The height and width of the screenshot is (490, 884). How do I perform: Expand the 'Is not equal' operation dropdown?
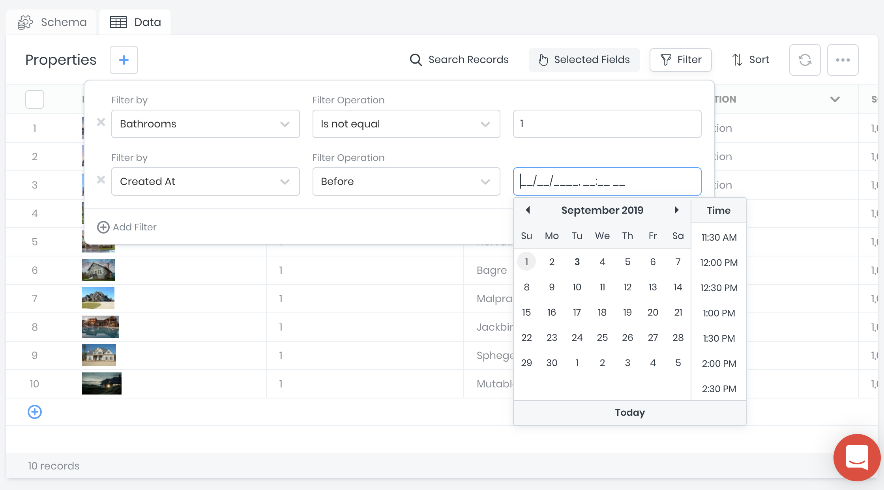[x=406, y=124]
